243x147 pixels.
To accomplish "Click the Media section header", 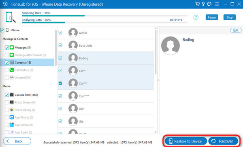I will 6,86.
